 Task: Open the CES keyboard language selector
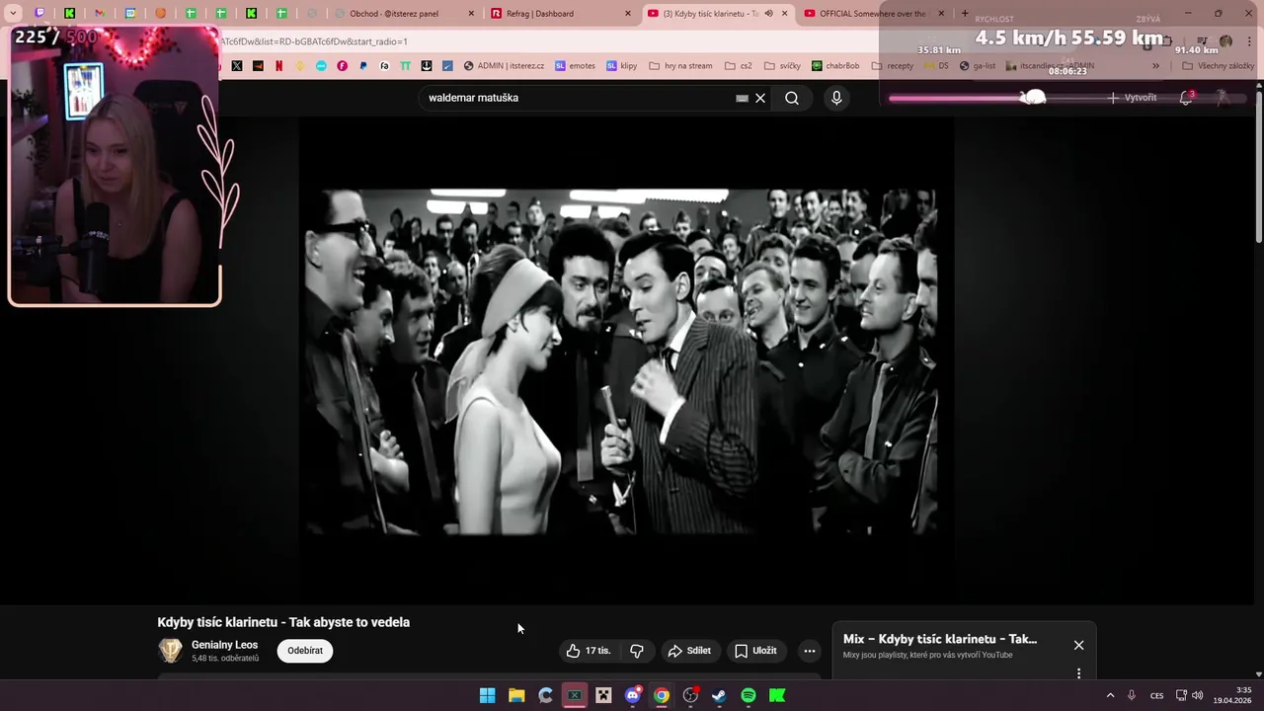1156,695
